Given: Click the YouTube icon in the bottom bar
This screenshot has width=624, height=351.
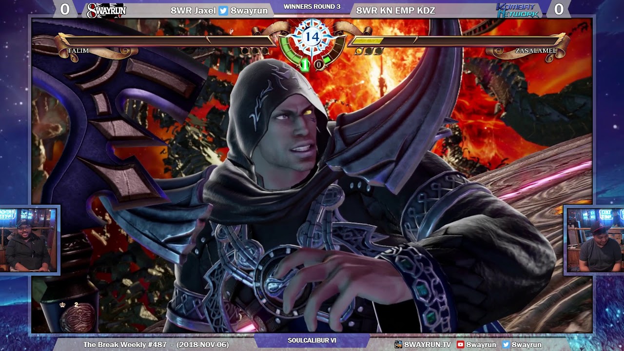Looking at the screenshot, I should [460, 345].
